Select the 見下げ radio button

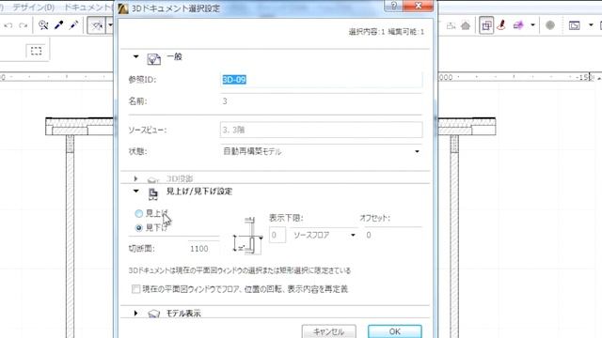click(x=139, y=228)
